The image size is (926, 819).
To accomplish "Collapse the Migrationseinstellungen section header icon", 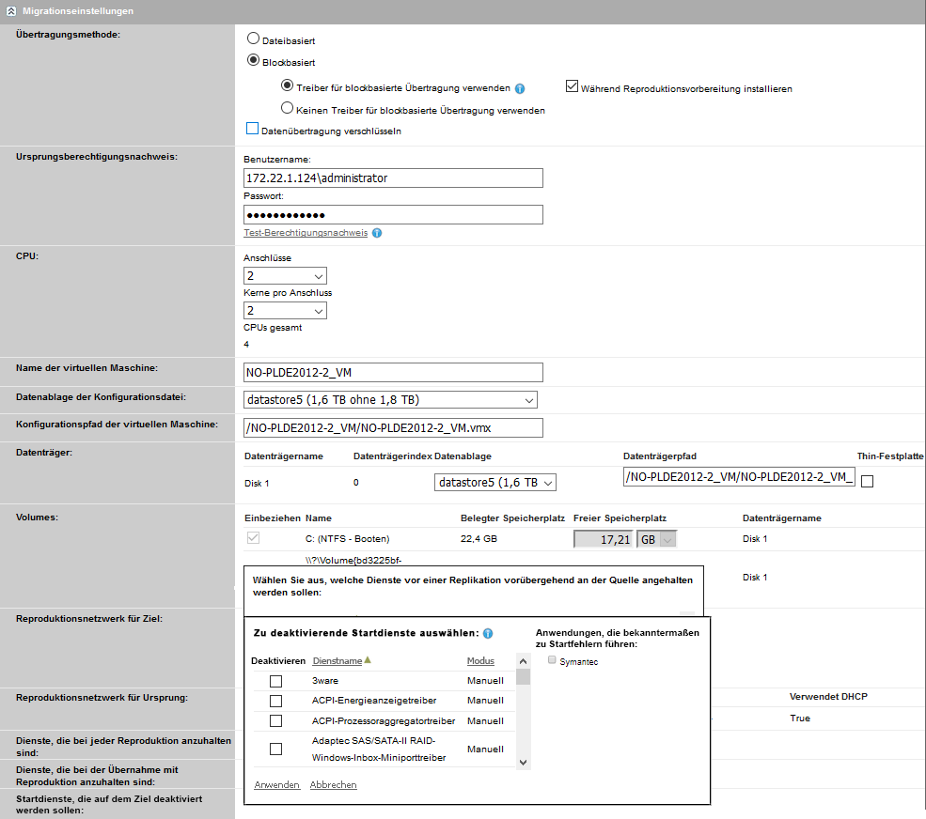I will tap(10, 11).
